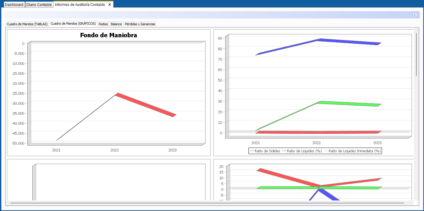Show Cuadro de Mandos (TABLAS) view
Image resolution: width=424 pixels, height=211 pixels.
click(x=27, y=24)
